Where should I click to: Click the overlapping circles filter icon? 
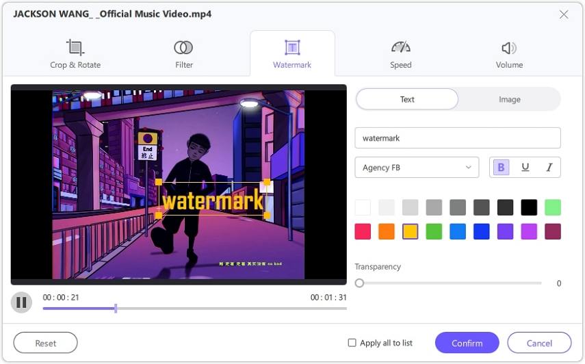(183, 47)
